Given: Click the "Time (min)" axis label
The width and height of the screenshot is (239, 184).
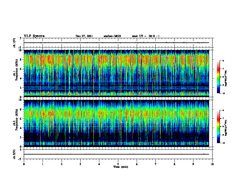Looking at the screenshot, I should coord(121,167).
